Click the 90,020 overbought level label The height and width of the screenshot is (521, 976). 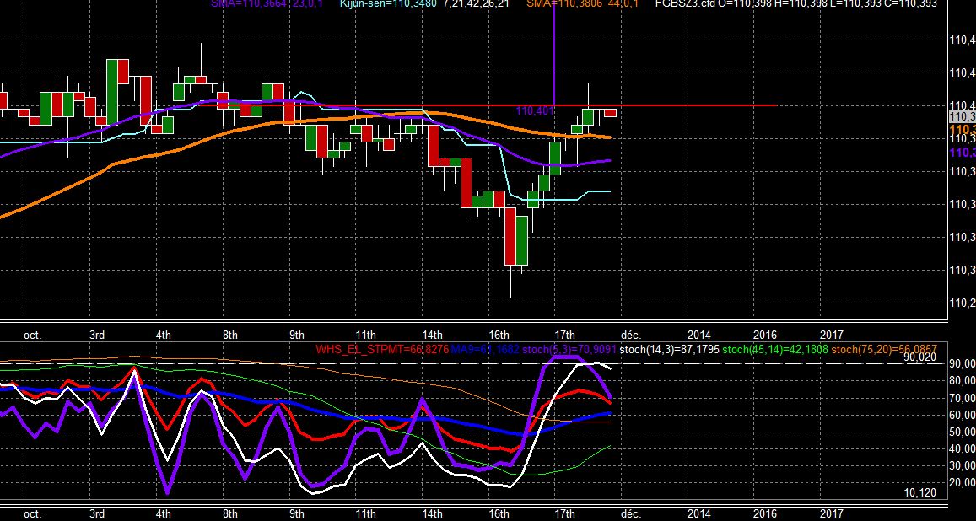(x=919, y=357)
